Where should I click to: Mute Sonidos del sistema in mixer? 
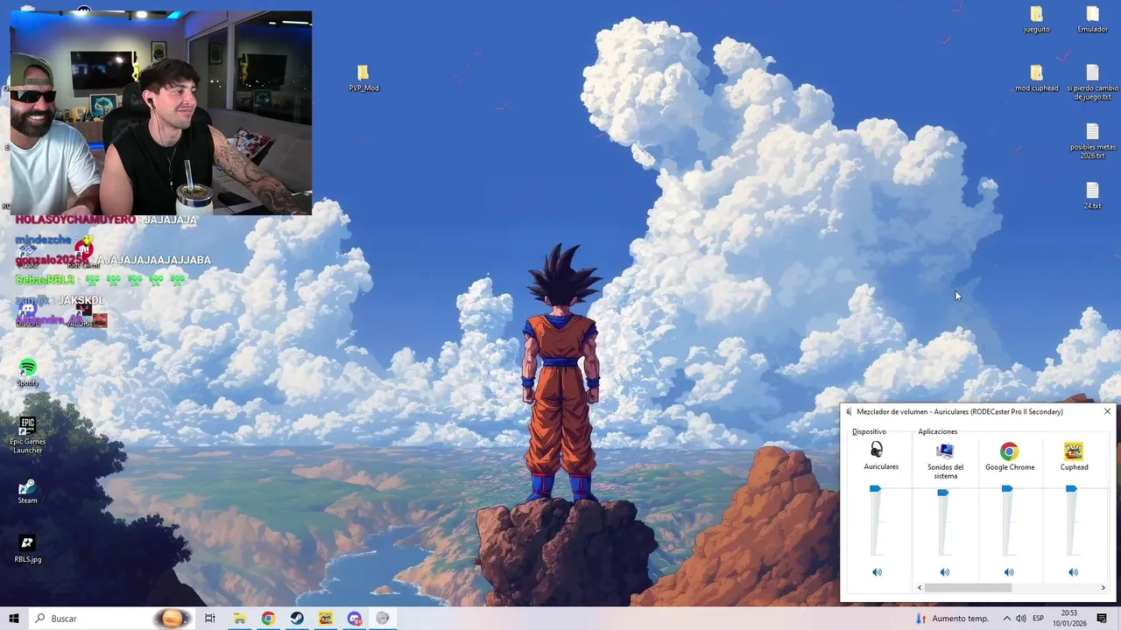click(x=944, y=572)
